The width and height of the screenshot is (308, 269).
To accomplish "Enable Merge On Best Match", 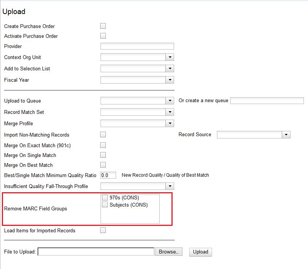I will click(x=103, y=165).
